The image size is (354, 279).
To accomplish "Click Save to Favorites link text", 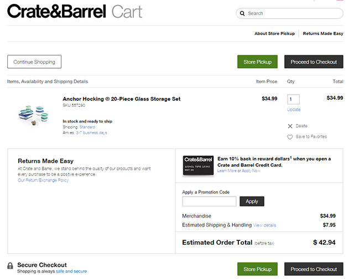I will point(311,136).
